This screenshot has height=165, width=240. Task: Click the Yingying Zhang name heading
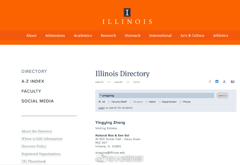(110, 123)
